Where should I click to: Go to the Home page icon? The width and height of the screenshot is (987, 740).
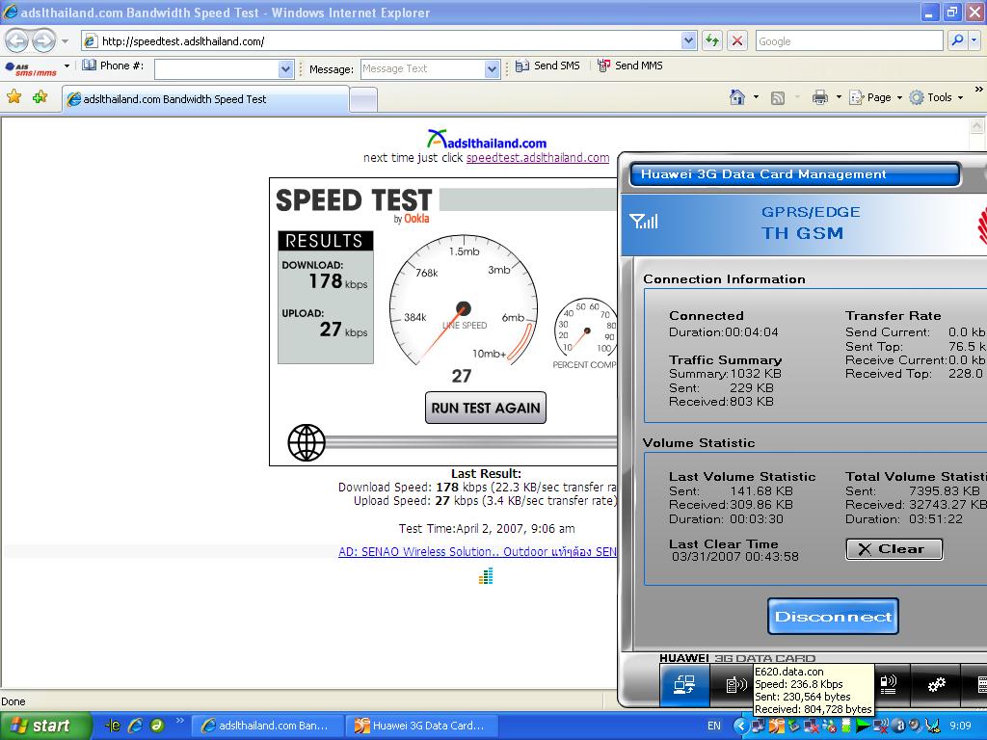coord(737,97)
